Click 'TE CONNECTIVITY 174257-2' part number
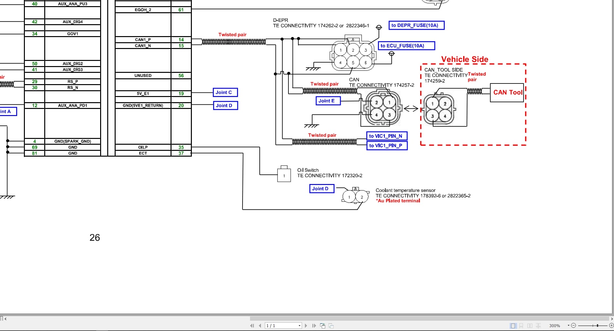Viewport: 614px width, 331px height. coord(381,85)
